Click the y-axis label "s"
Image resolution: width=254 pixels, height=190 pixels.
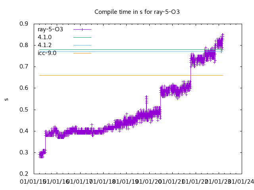[x=6, y=99]
